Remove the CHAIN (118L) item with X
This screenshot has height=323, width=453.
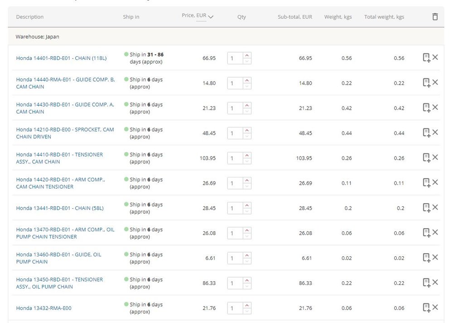(x=435, y=58)
